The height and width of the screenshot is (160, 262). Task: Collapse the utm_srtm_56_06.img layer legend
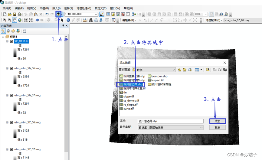[7, 68]
